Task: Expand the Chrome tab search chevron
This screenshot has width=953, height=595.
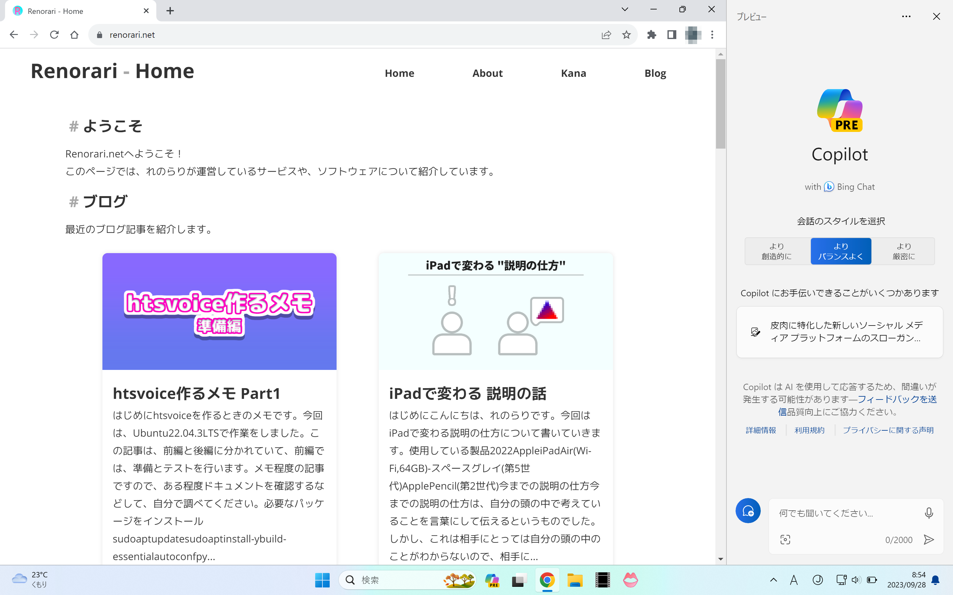Action: tap(625, 9)
